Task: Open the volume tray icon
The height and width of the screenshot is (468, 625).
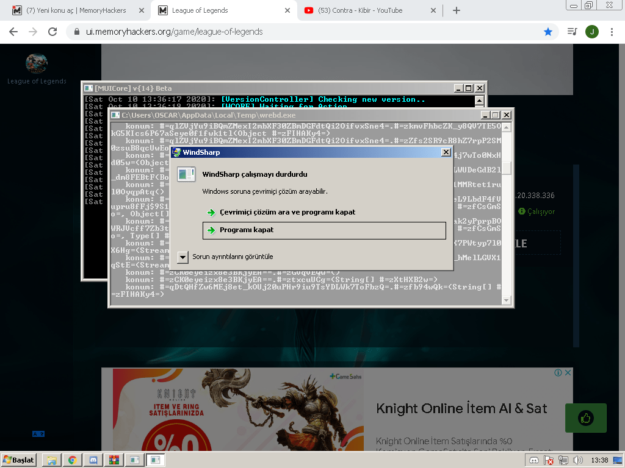Action: click(x=577, y=461)
